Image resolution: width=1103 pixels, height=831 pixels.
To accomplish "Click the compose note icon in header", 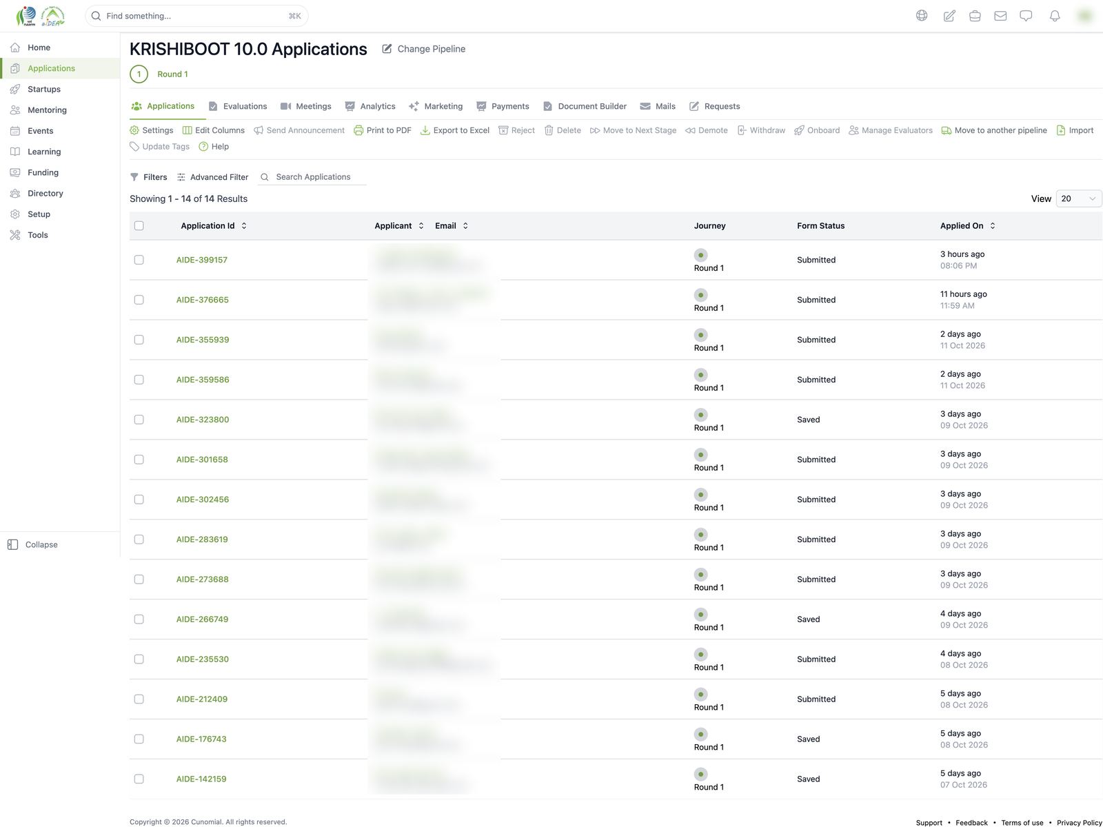I will [x=949, y=16].
